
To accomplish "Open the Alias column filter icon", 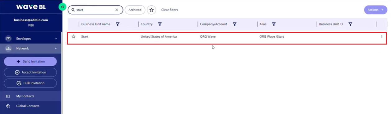I will pyautogui.click(x=274, y=24).
